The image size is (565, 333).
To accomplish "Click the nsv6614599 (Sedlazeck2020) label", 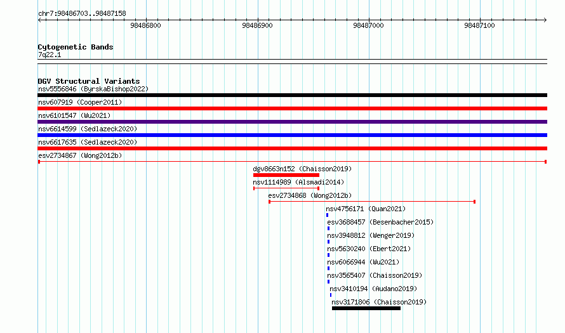I will [88, 129].
